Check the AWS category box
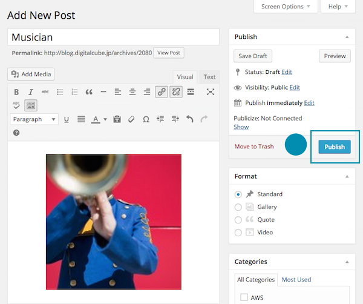This screenshot has width=363, height=304. coord(244,297)
